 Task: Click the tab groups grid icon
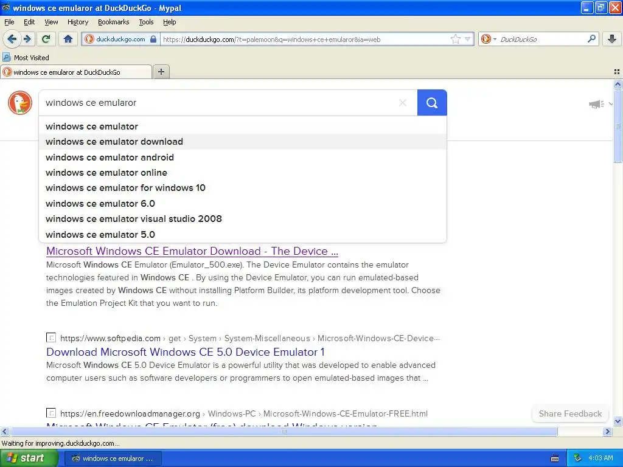coord(617,72)
